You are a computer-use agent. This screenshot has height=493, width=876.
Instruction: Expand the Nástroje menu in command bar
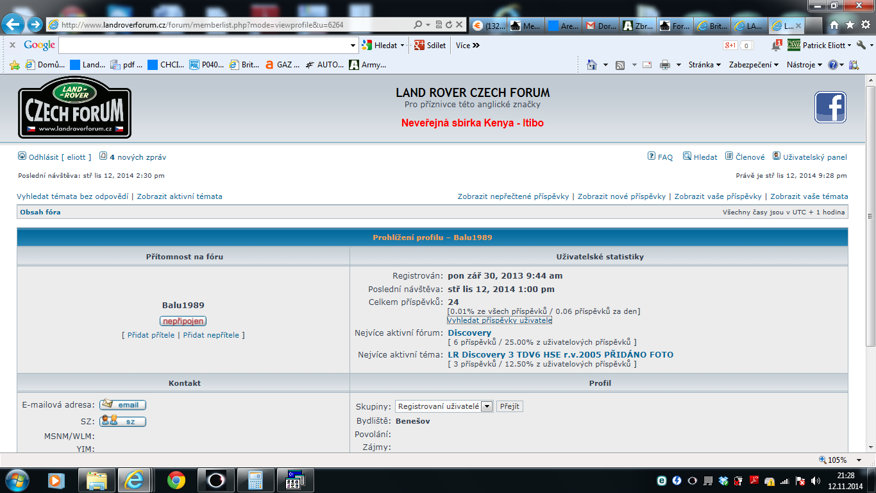pos(804,65)
